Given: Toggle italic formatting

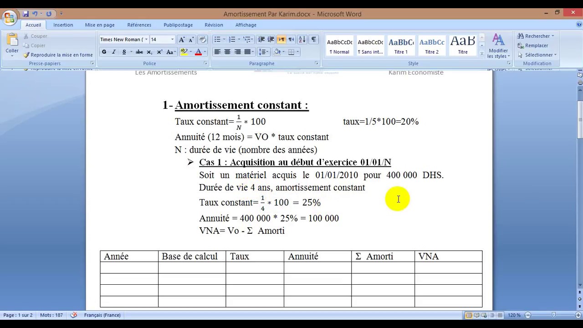Looking at the screenshot, I should coord(114,52).
